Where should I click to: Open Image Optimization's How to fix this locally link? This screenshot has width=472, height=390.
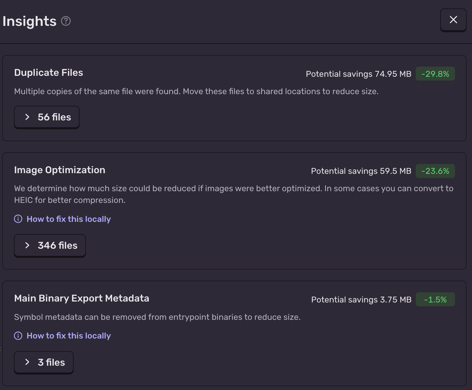pyautogui.click(x=68, y=219)
